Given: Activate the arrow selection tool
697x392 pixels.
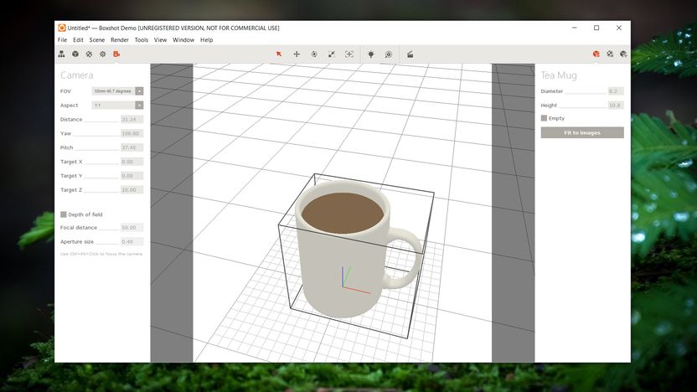Looking at the screenshot, I should point(279,54).
